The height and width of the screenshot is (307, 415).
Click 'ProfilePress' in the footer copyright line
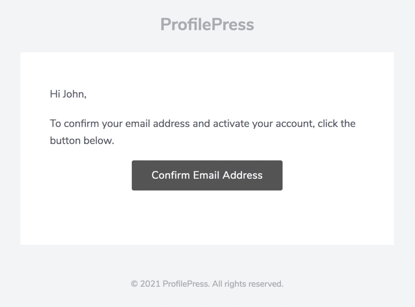point(186,284)
